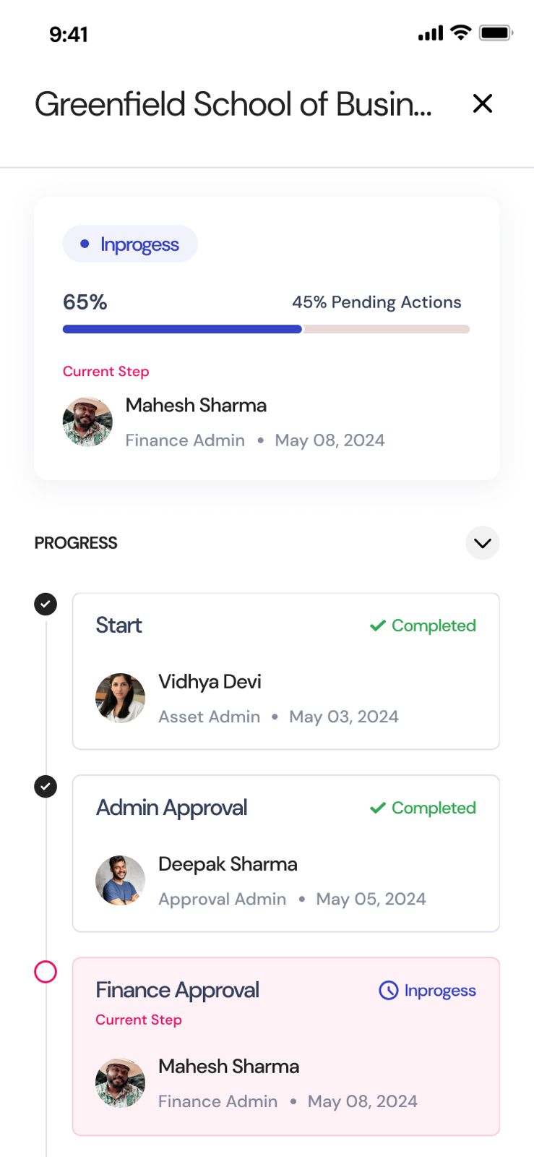Tap Mahesh Sharma's avatar in summary card
The image size is (534, 1157).
(x=87, y=422)
